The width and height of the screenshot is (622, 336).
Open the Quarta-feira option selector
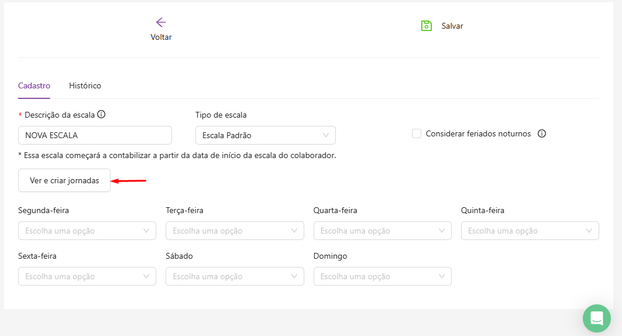tap(382, 231)
